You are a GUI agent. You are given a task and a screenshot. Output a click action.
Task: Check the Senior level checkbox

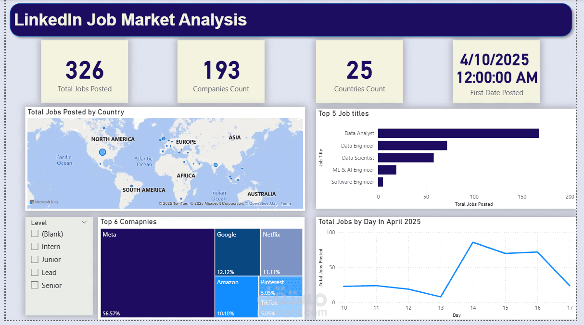point(35,285)
